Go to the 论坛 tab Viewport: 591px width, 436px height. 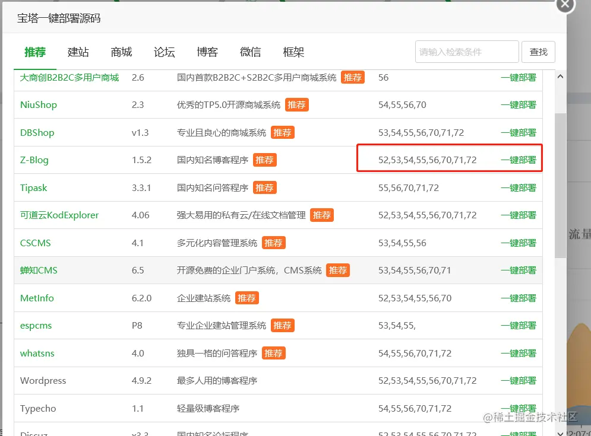[165, 52]
